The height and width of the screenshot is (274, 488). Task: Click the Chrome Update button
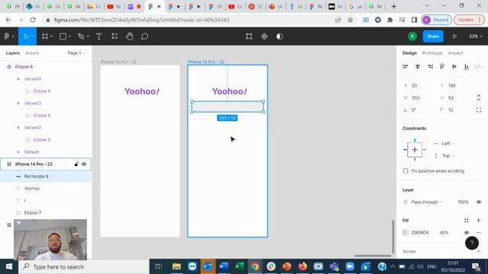click(469, 20)
